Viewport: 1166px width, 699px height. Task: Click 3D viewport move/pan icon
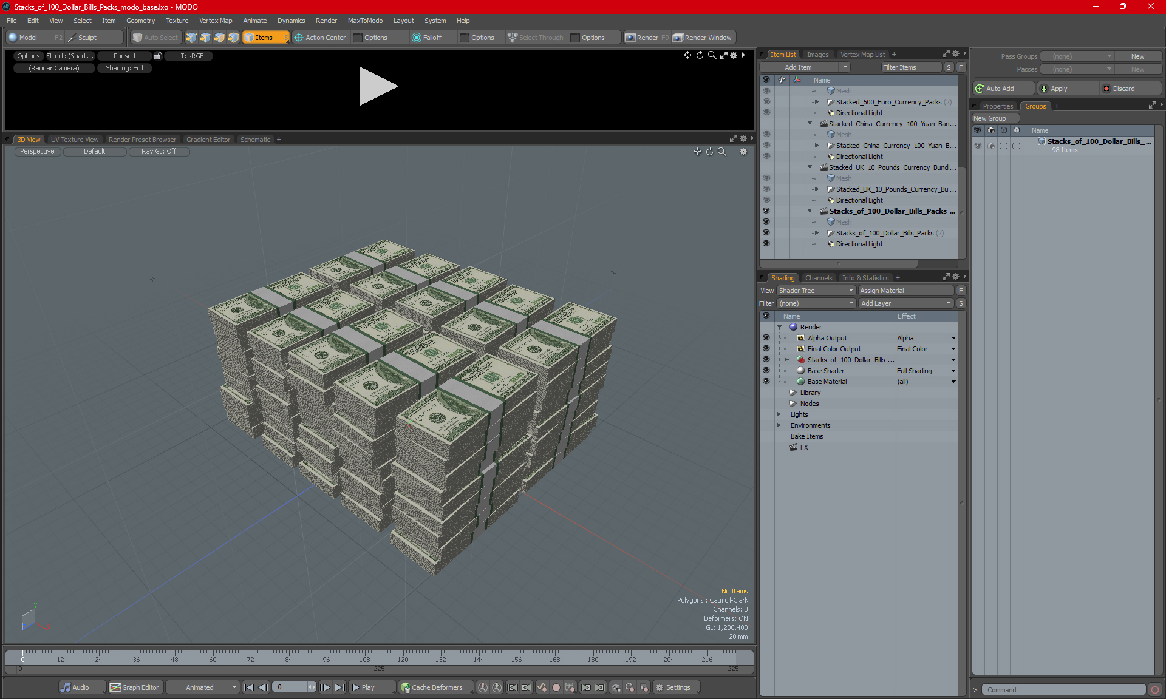(x=697, y=152)
